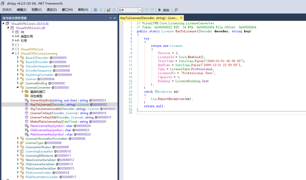Expand the LicenseVerificator class node
The image size is (306, 180).
click(x=18, y=147)
